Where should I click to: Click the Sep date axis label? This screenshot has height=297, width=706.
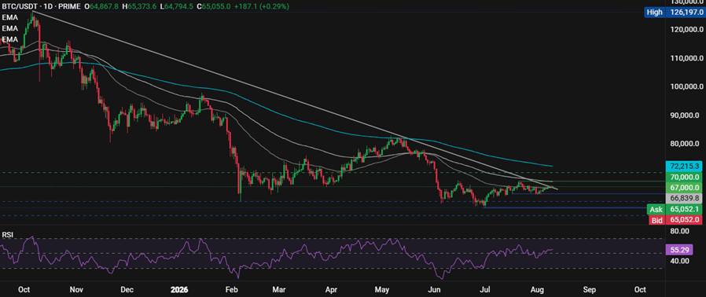(590, 289)
